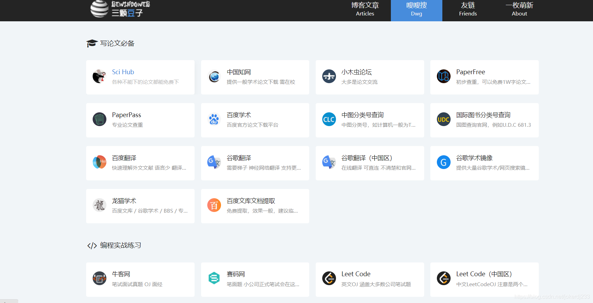
Task: Click the 小木虫论坛 round icon
Action: pos(329,76)
